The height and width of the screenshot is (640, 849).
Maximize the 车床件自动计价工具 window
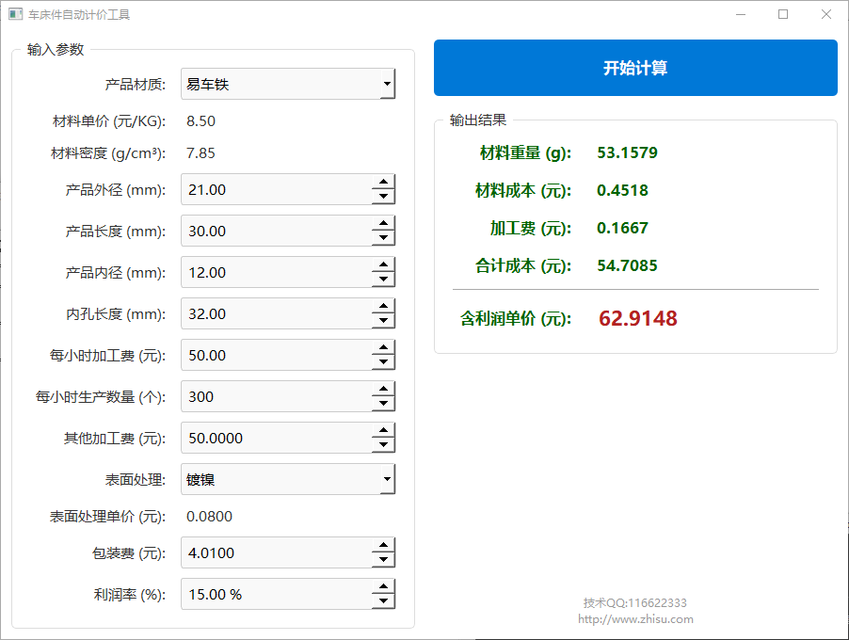tap(783, 15)
